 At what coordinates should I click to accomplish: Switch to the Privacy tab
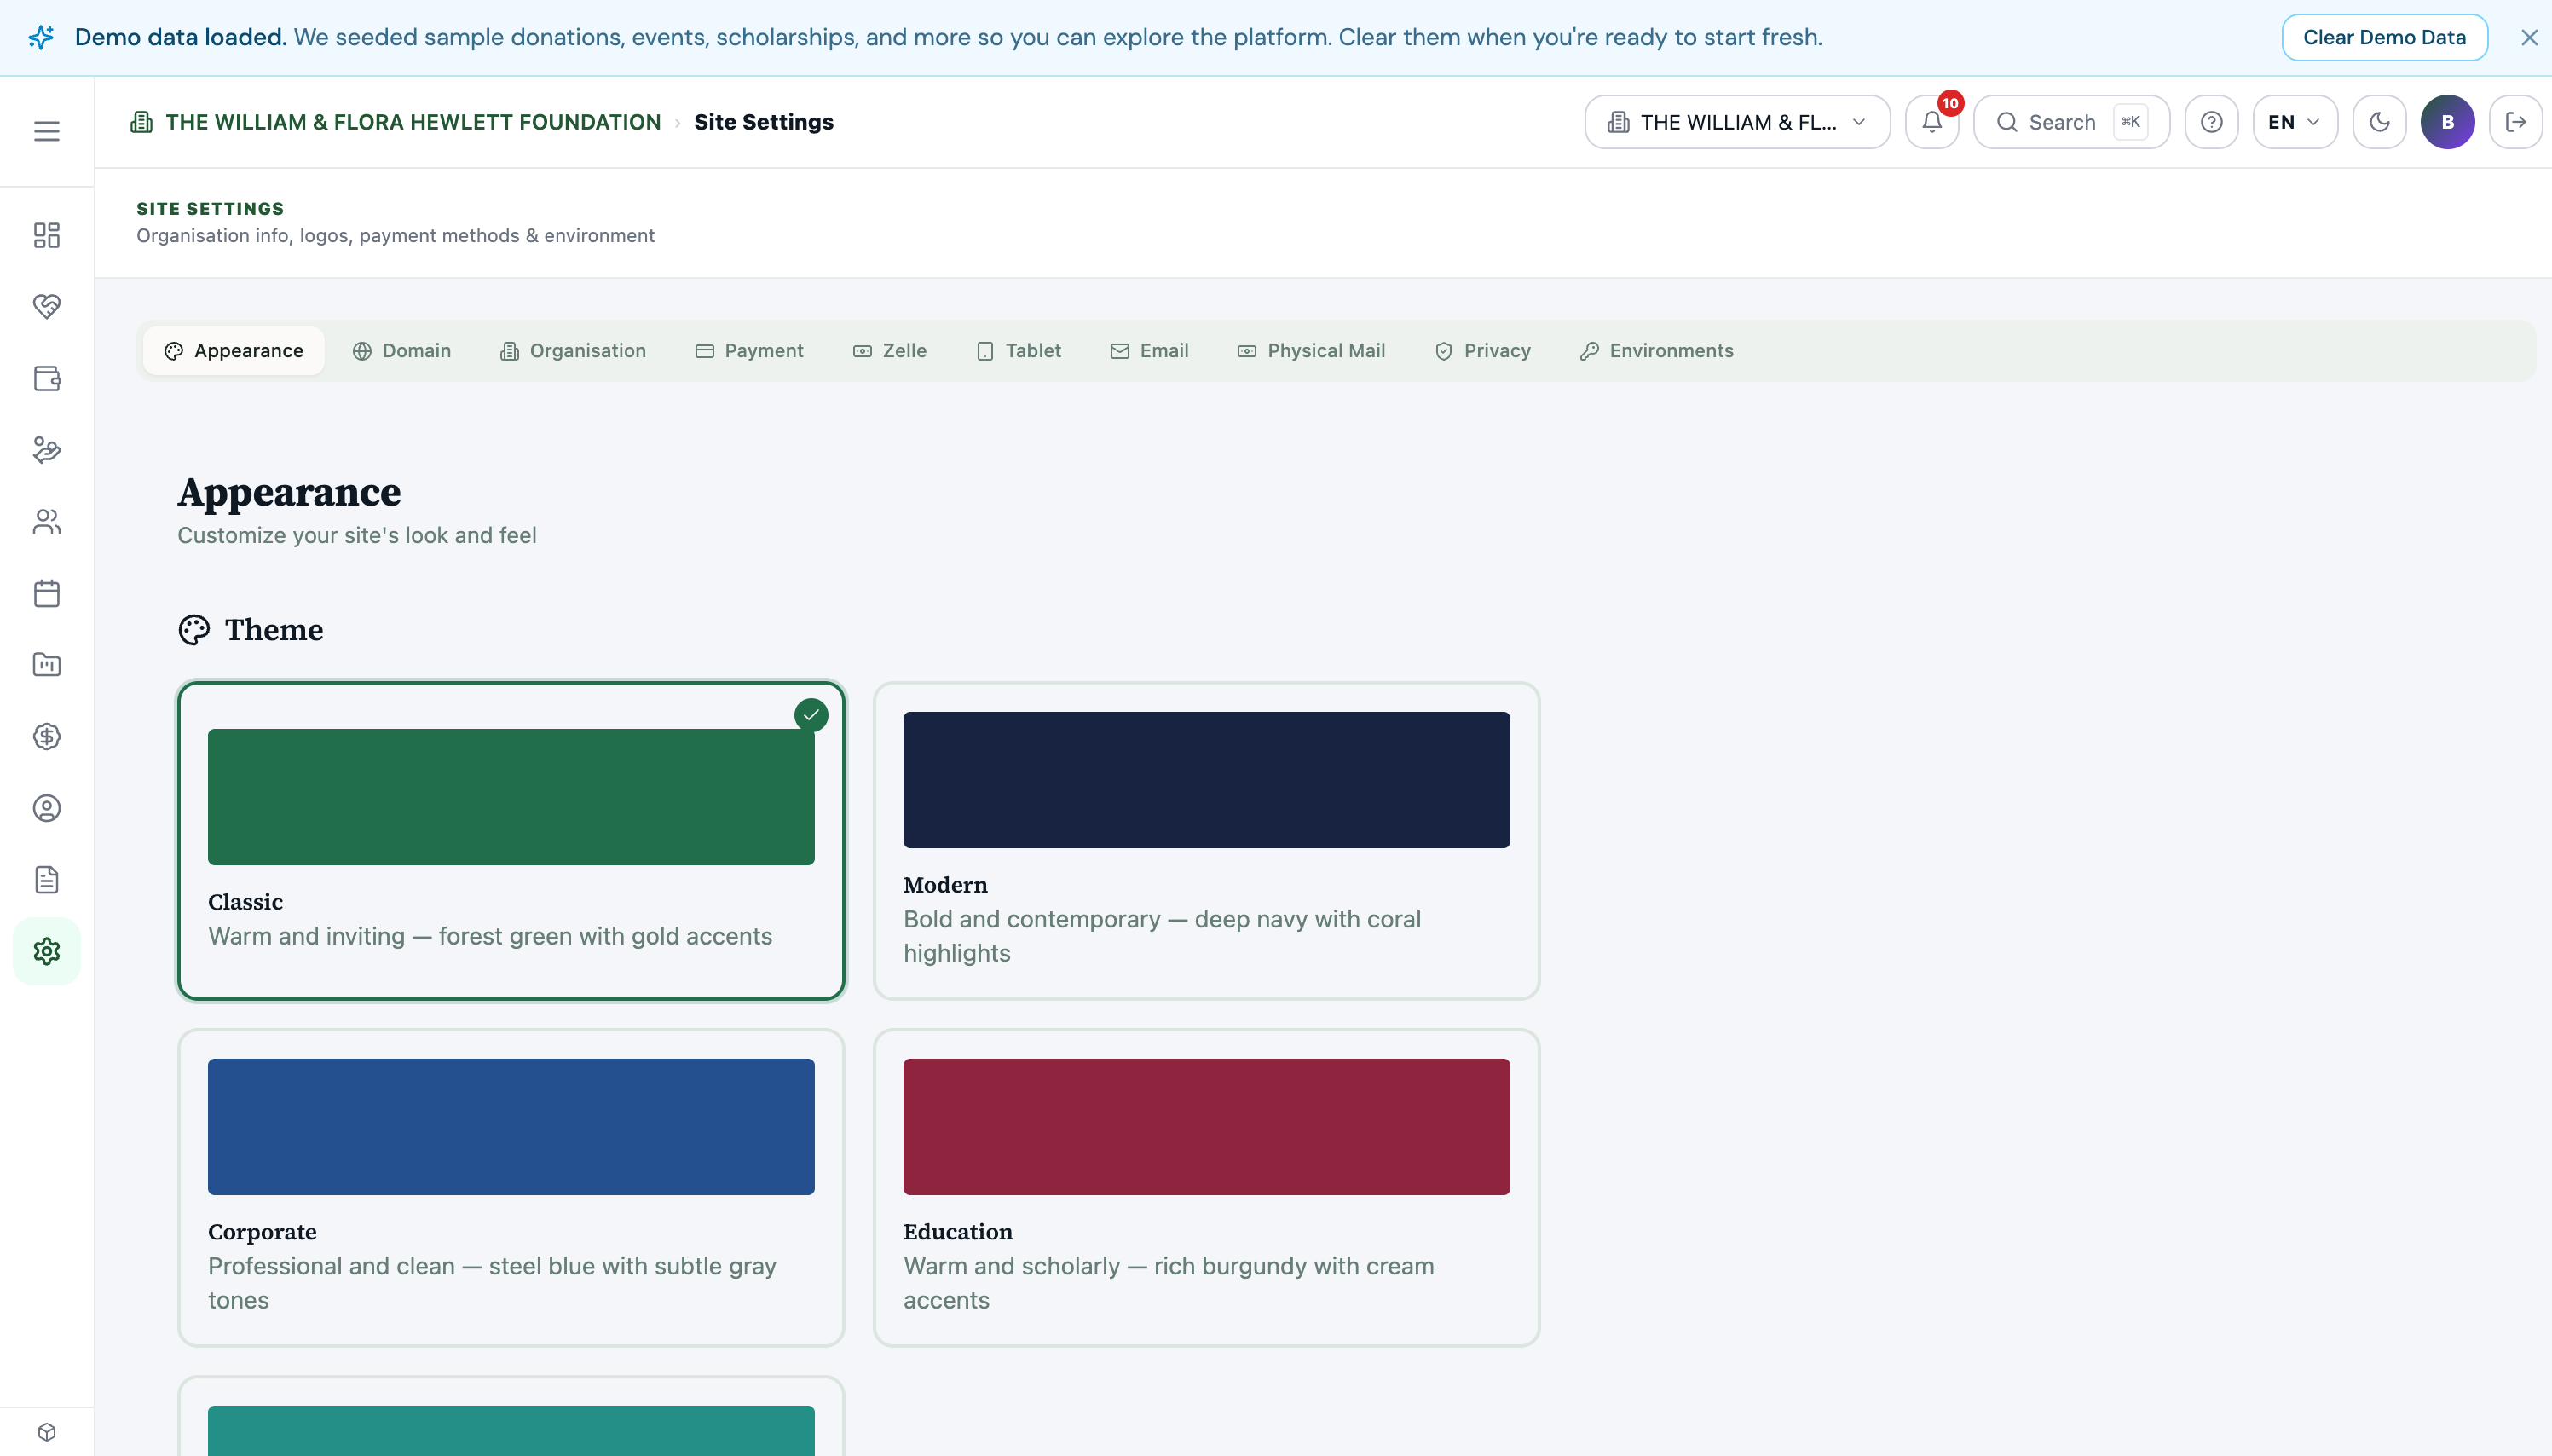[1482, 351]
